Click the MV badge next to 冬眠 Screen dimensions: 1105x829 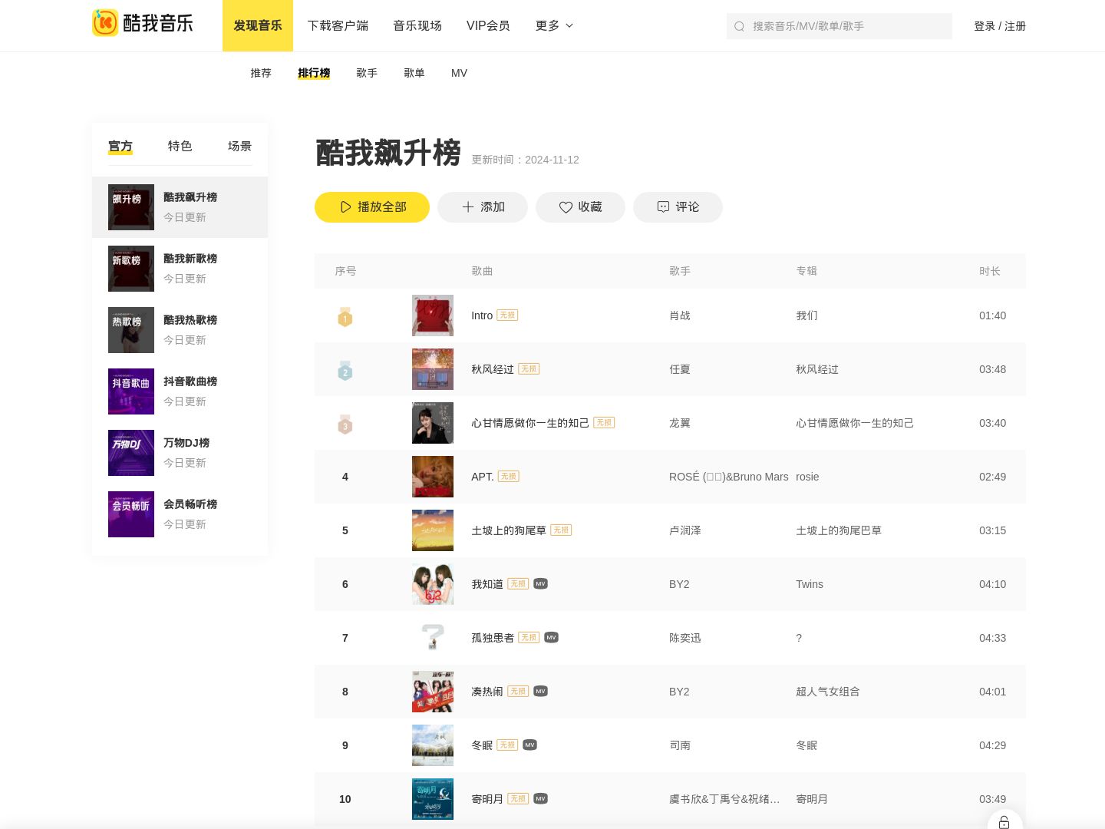(529, 745)
